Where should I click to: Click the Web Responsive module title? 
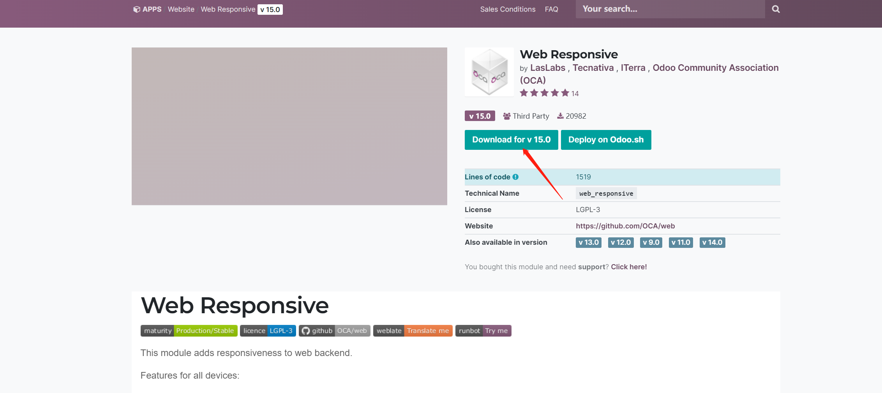pos(568,54)
